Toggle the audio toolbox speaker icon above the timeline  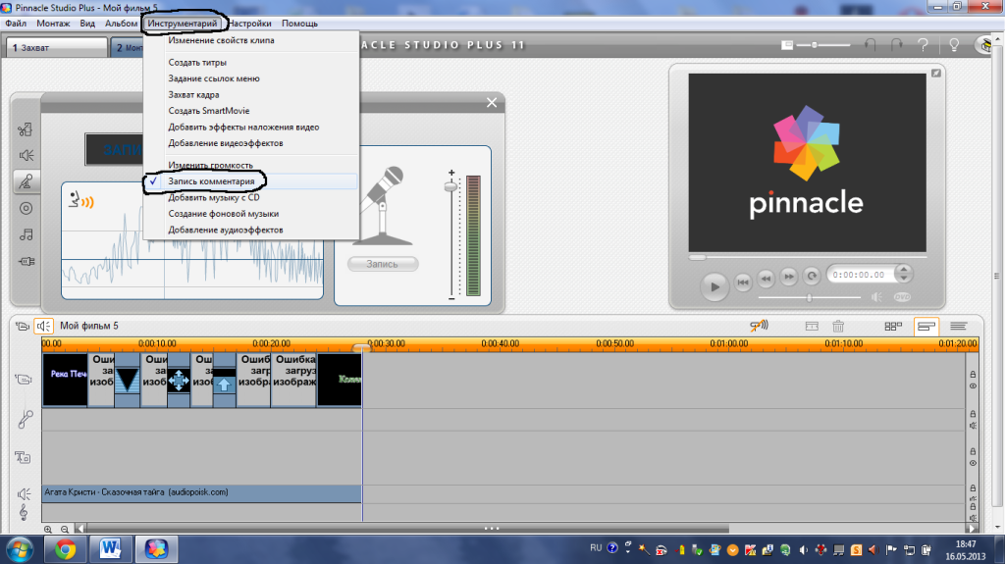click(43, 327)
